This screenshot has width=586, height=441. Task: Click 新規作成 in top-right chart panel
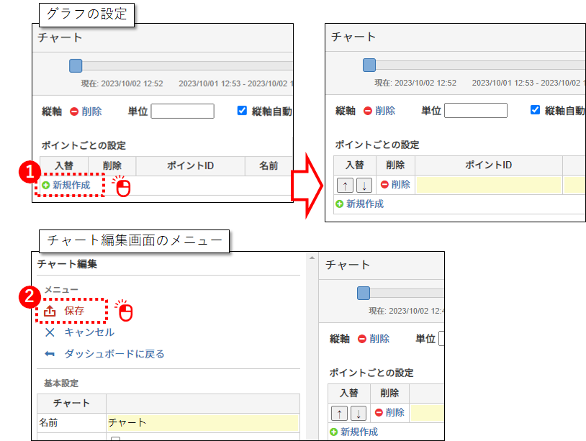[x=365, y=204]
